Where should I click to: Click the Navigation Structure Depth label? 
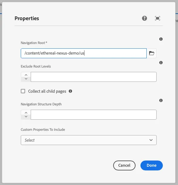coord(41,104)
